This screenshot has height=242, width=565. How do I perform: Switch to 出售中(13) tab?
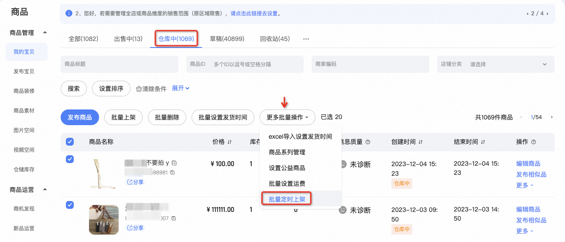[128, 39]
